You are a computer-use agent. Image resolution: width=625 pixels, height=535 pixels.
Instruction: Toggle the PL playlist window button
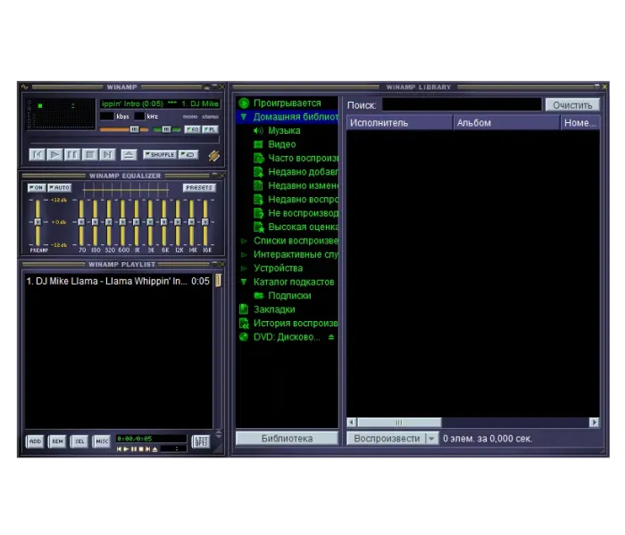[x=210, y=129]
